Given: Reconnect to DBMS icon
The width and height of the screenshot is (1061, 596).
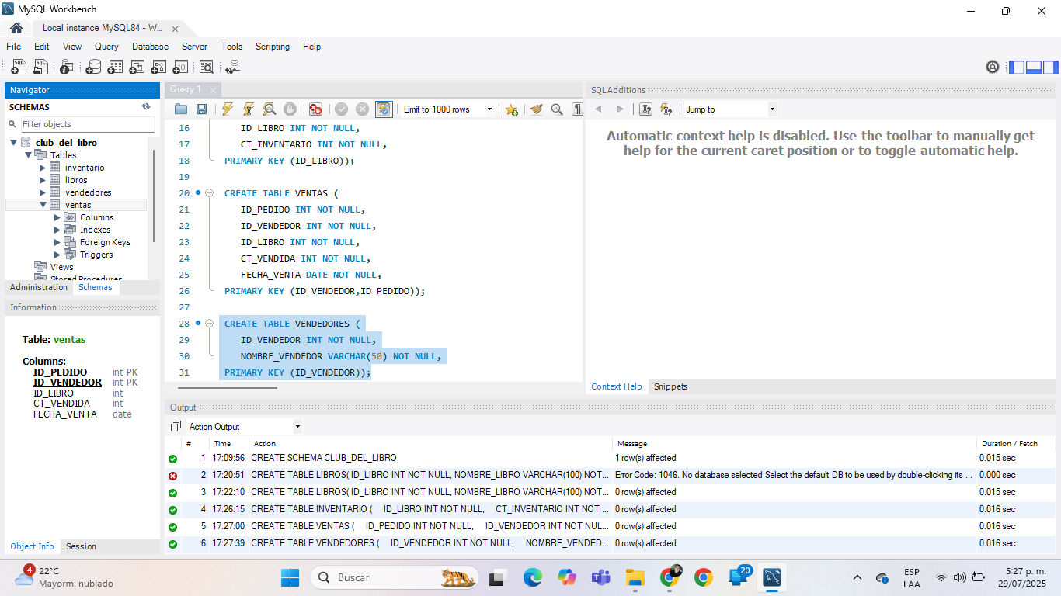Looking at the screenshot, I should 232,68.
